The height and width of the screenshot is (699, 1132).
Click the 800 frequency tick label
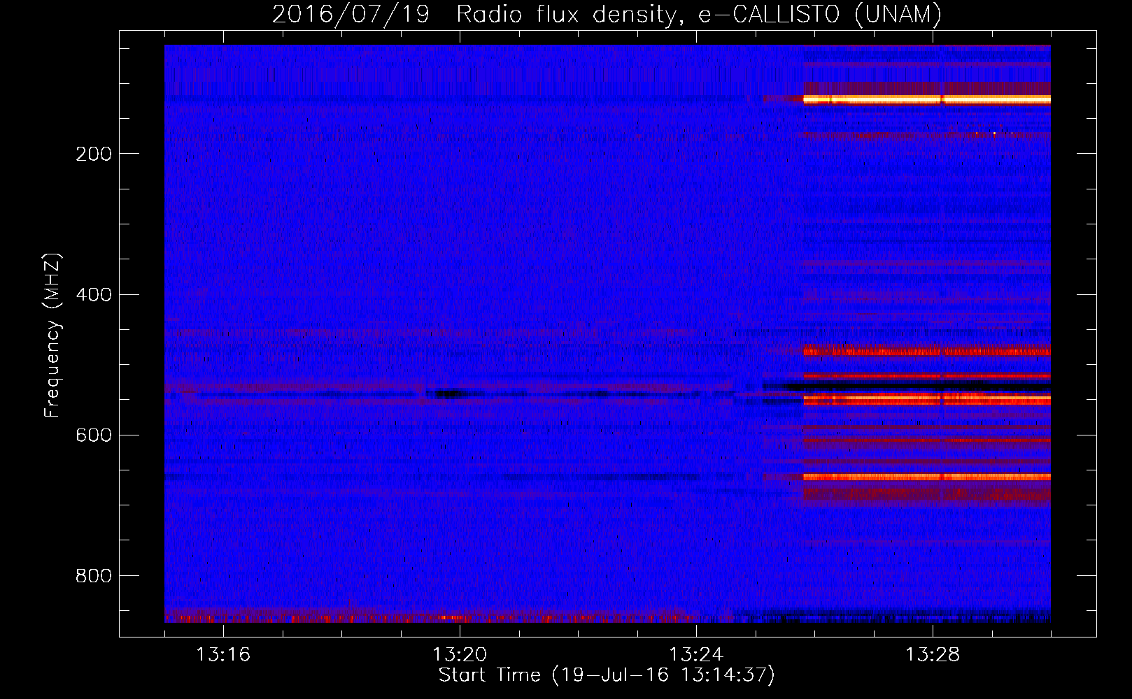[93, 575]
